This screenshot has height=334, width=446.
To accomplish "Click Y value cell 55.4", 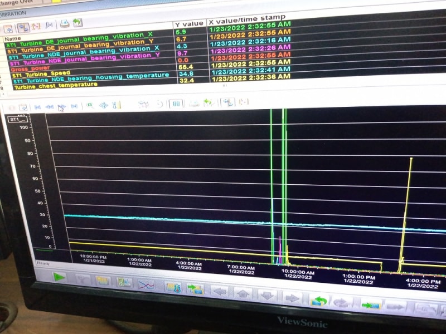I will tap(186, 67).
